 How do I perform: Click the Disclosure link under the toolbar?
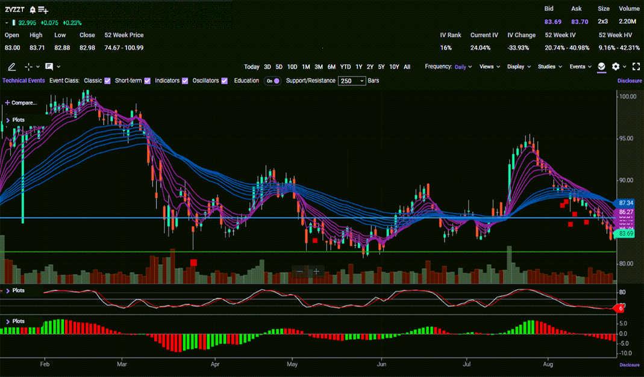coord(630,81)
